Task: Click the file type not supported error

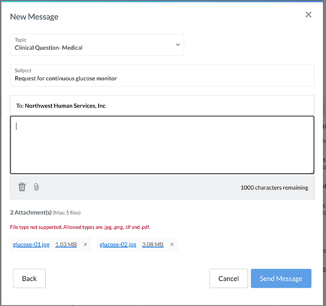Action: click(x=80, y=227)
